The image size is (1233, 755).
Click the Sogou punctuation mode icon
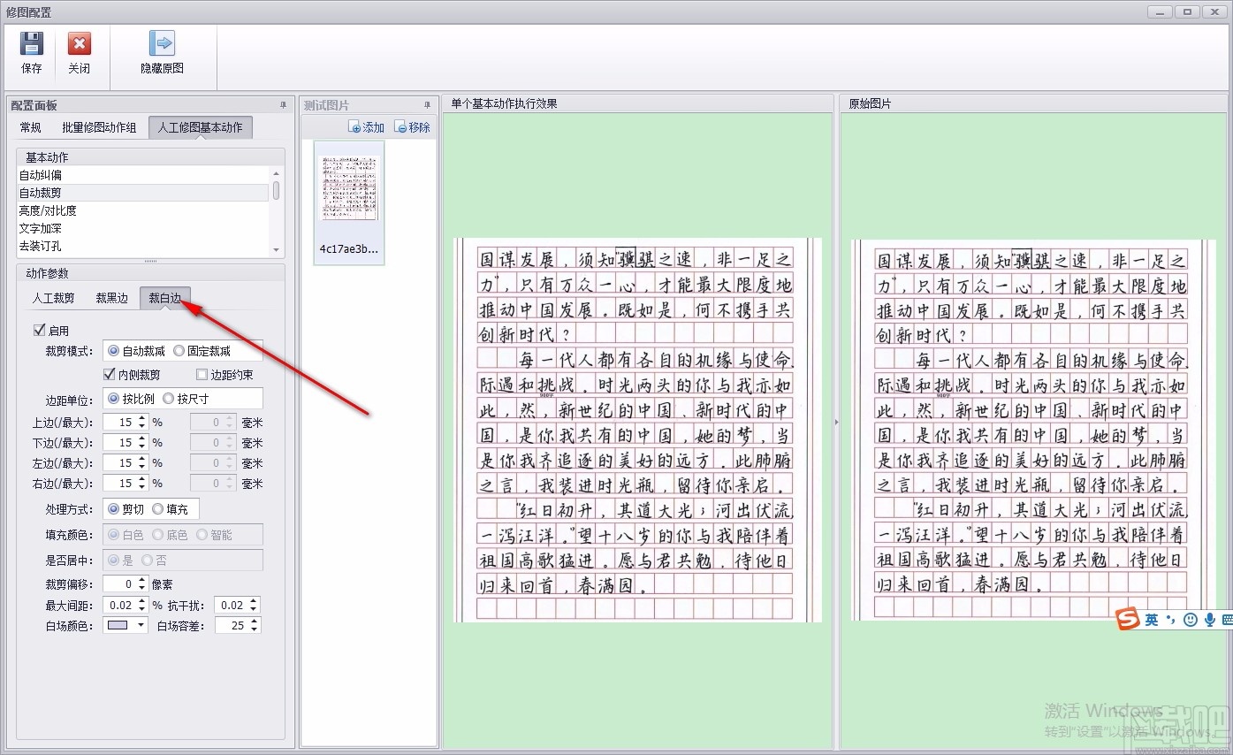1170,620
